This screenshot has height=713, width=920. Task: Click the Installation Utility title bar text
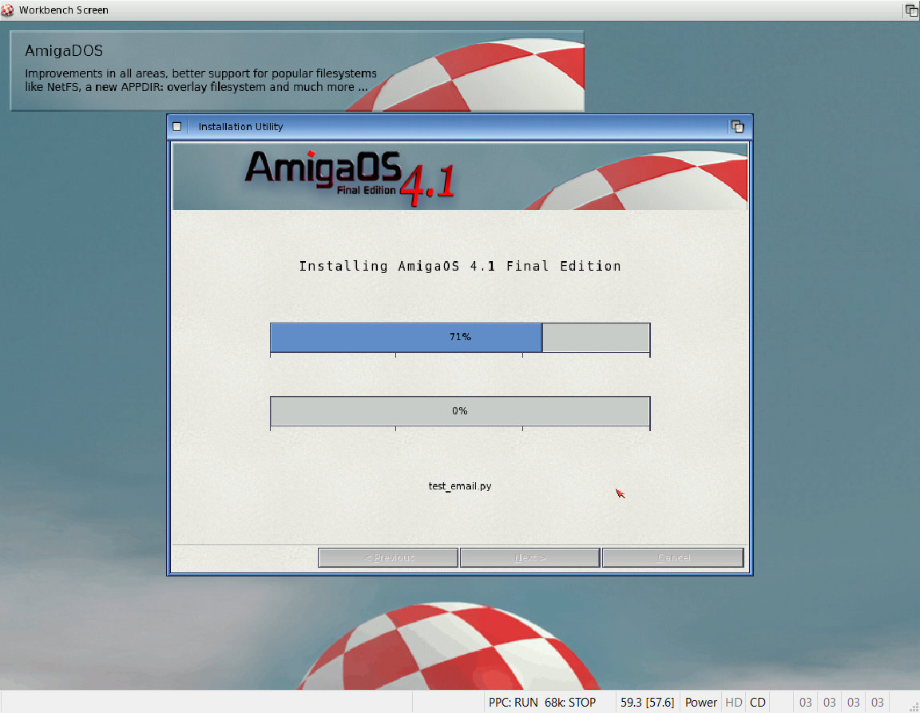(x=240, y=127)
